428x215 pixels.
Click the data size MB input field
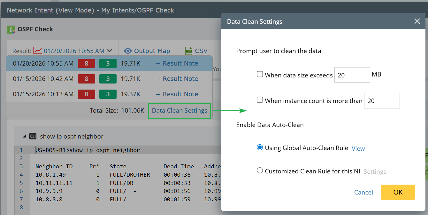[x=352, y=75]
